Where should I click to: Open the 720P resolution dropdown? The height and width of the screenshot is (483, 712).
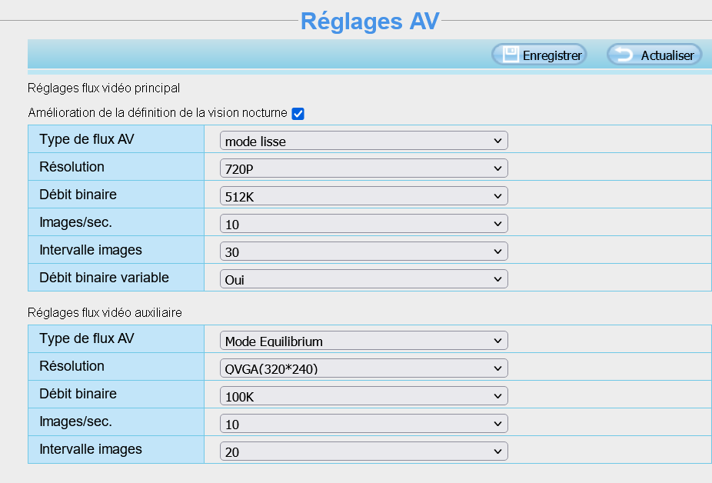[x=364, y=168]
